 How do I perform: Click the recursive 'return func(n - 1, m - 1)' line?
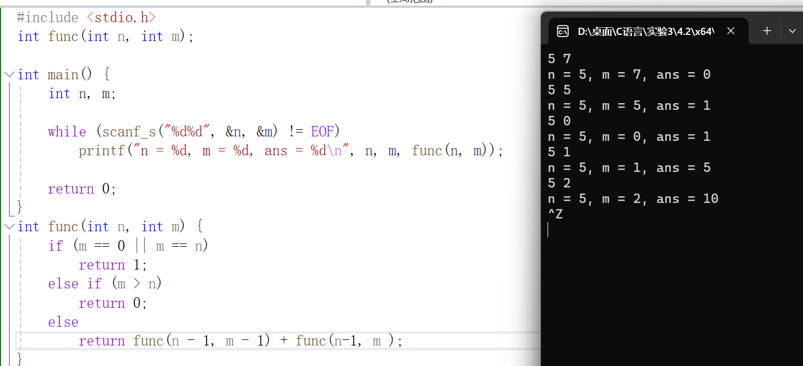click(x=240, y=341)
